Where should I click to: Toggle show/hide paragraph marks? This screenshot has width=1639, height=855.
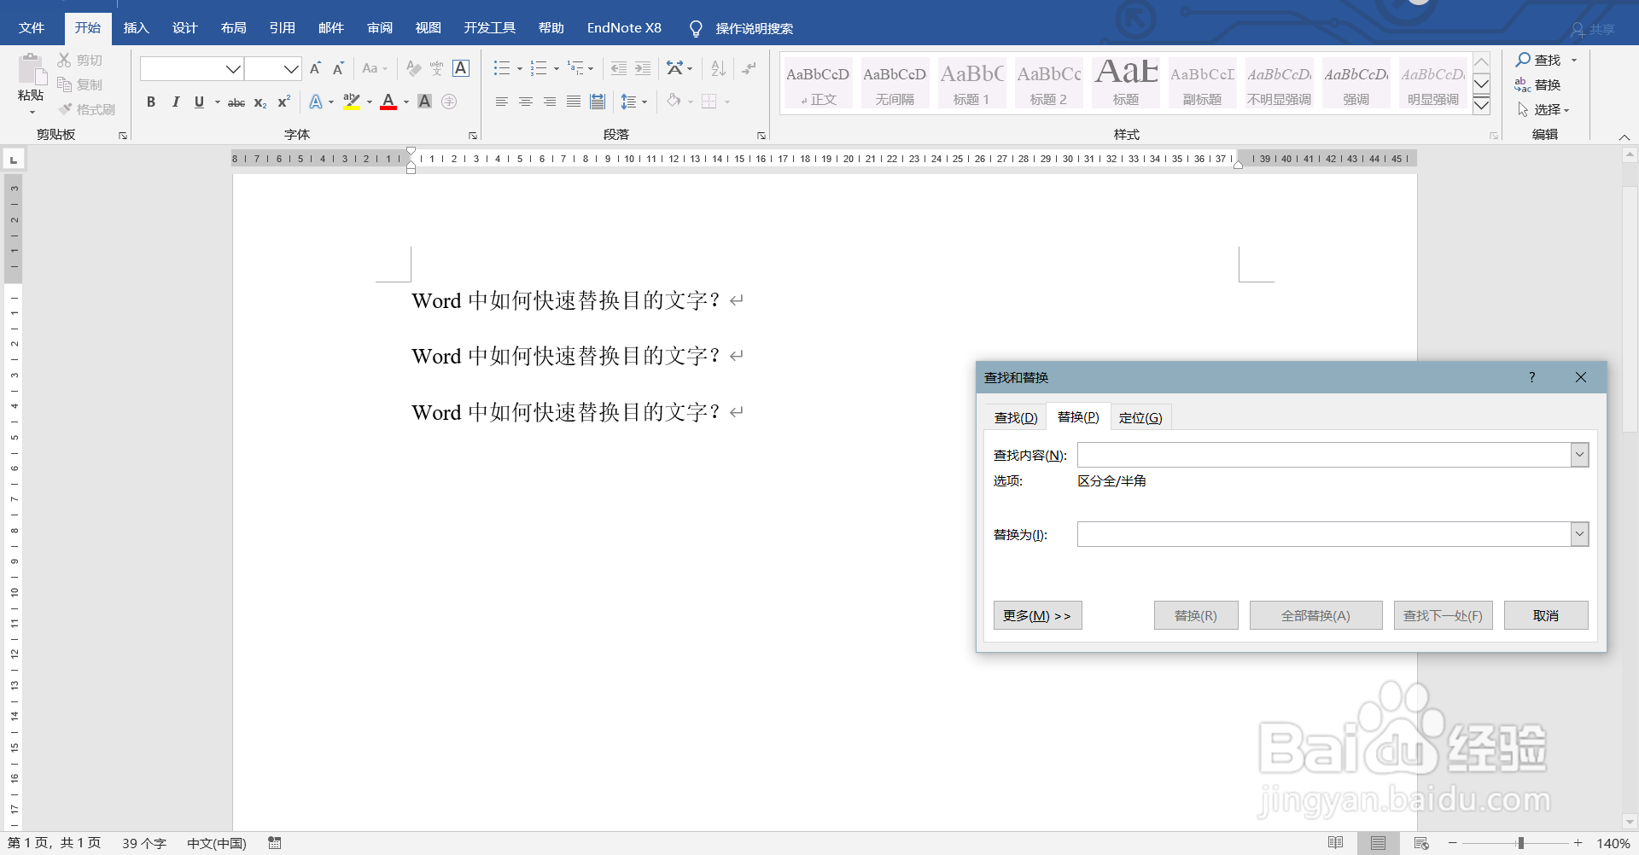(x=749, y=68)
